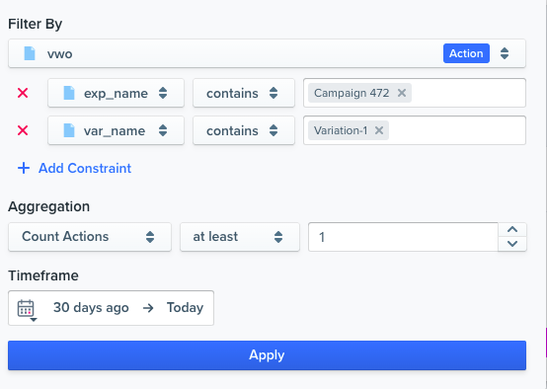547x389 pixels.
Task: Delete the Campaign 472 tag
Action: pos(402,93)
